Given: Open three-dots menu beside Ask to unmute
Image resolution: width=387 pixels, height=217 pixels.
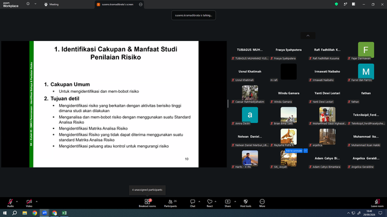Looking at the screenshot, I should pos(305,151).
